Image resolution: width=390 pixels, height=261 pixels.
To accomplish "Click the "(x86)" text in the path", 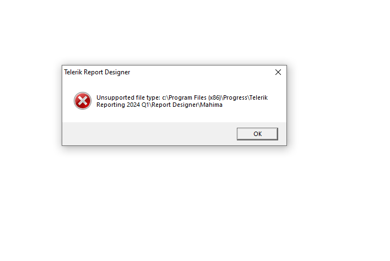I will click(x=214, y=97).
